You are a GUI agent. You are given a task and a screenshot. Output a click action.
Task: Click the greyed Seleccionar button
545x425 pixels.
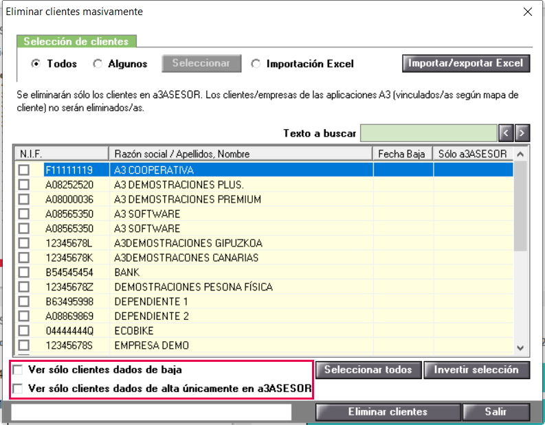(x=201, y=63)
